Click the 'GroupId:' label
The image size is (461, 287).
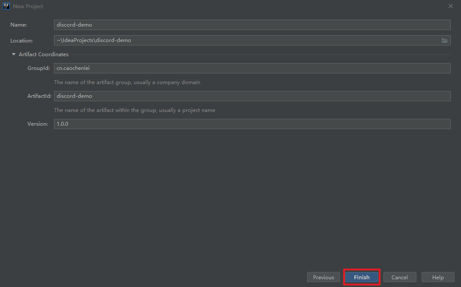pos(39,68)
